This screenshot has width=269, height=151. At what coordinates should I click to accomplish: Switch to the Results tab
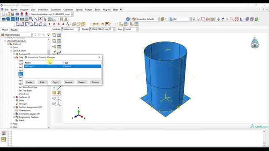pyautogui.click(x=14, y=30)
